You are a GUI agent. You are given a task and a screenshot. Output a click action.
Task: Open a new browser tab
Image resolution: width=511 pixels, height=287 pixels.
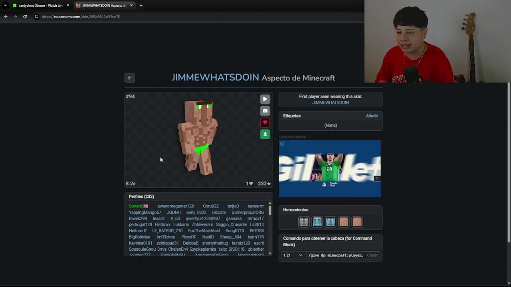click(x=141, y=6)
